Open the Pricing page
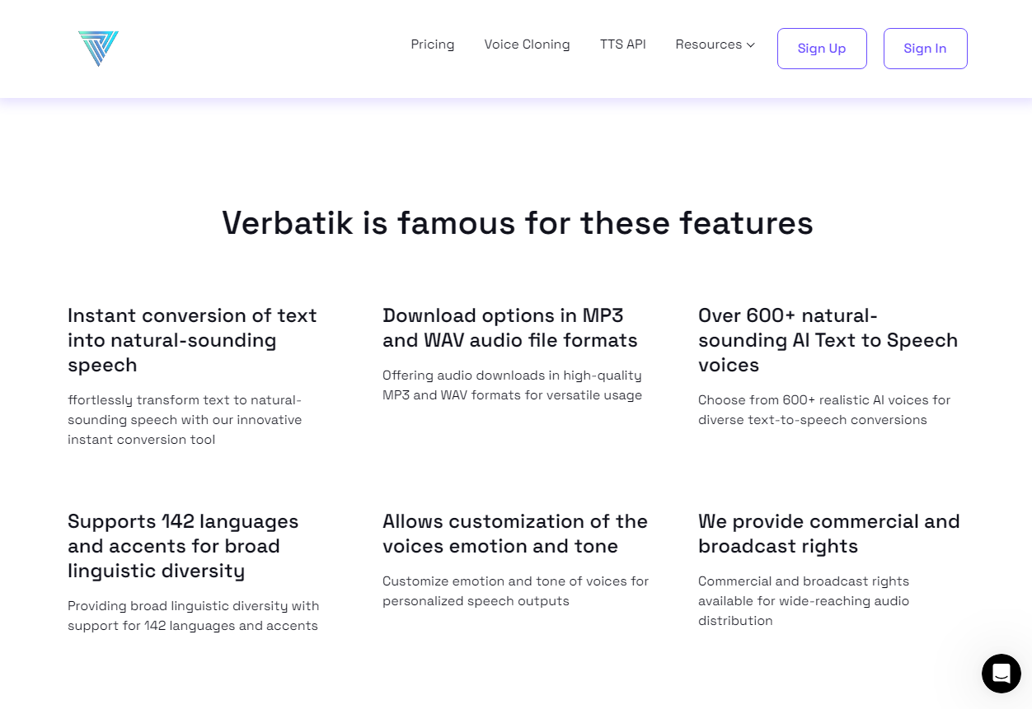This screenshot has height=709, width=1032. (433, 44)
